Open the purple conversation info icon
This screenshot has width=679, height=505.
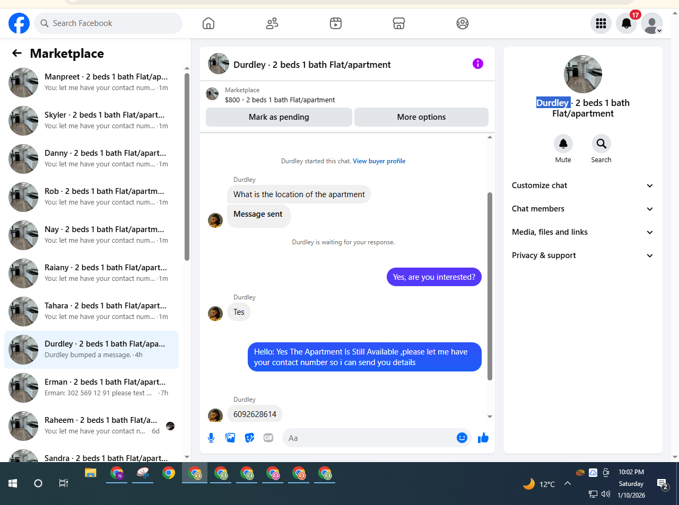tap(478, 64)
